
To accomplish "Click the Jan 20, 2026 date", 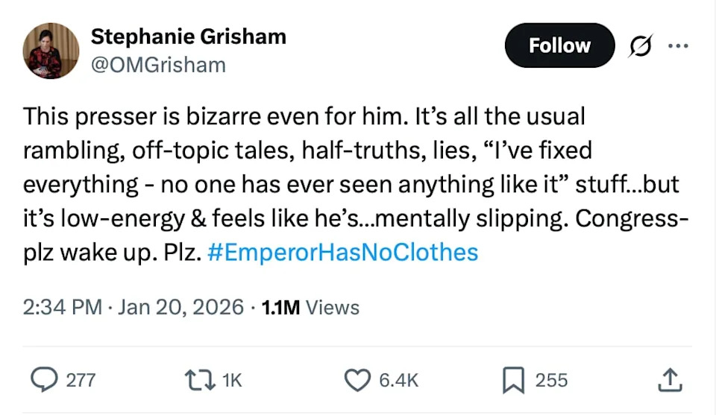I will point(180,307).
